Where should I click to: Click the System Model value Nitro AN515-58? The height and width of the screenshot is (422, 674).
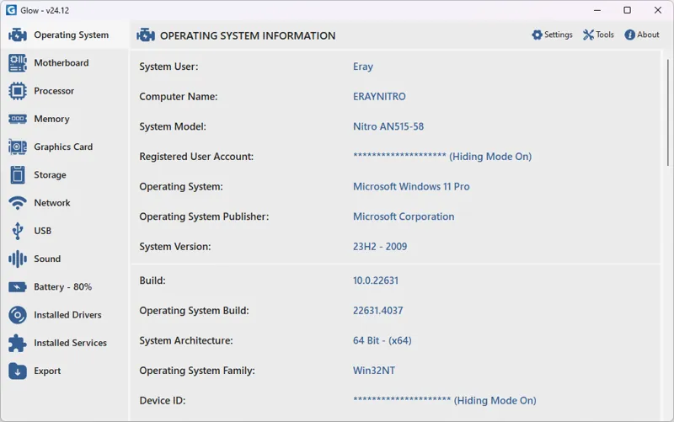(x=388, y=126)
